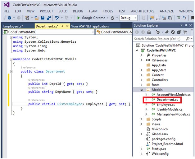Close the Department.cs tab
The width and height of the screenshot is (195, 159).
point(67,26)
